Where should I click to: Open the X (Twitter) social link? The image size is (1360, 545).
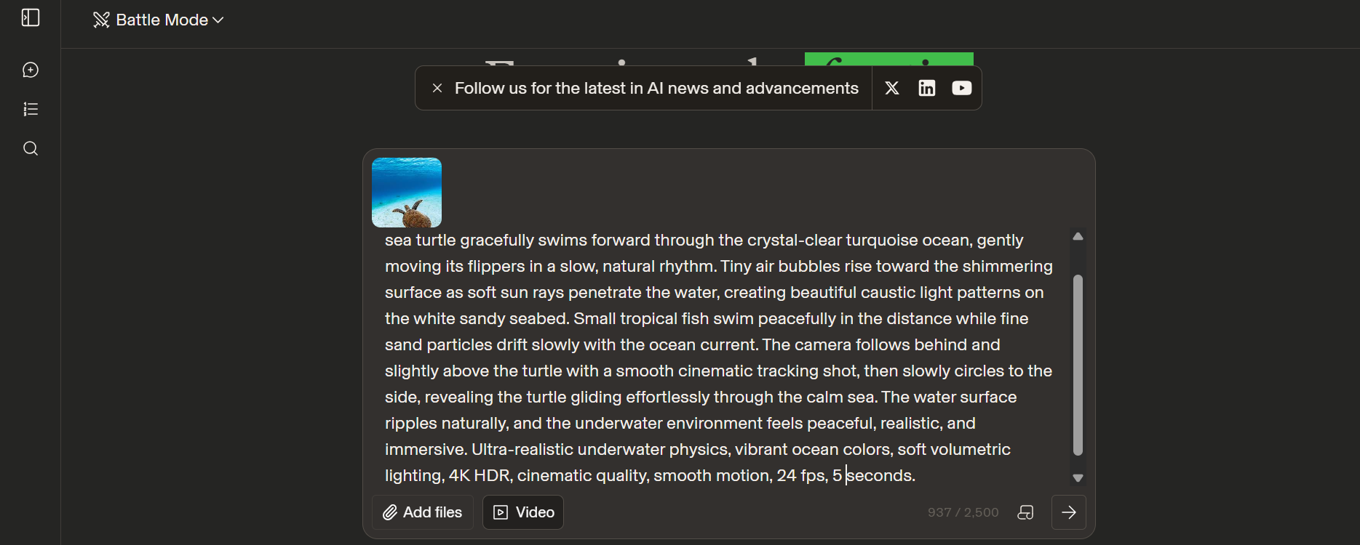[892, 88]
